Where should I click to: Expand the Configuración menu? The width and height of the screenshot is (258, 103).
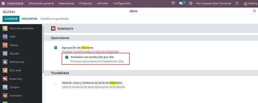pyautogui.click(x=122, y=3)
